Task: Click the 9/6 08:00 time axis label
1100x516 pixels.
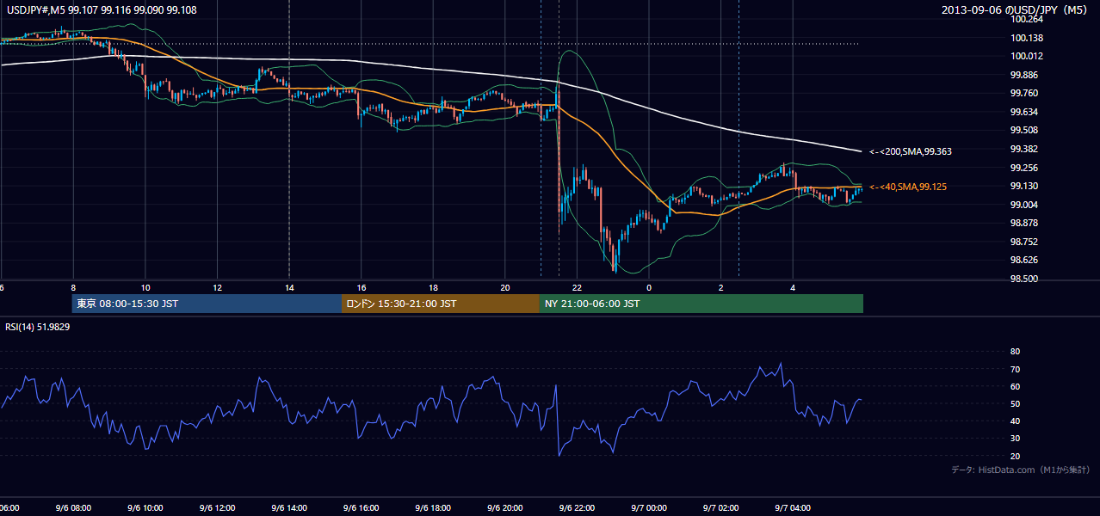Action: (x=73, y=508)
